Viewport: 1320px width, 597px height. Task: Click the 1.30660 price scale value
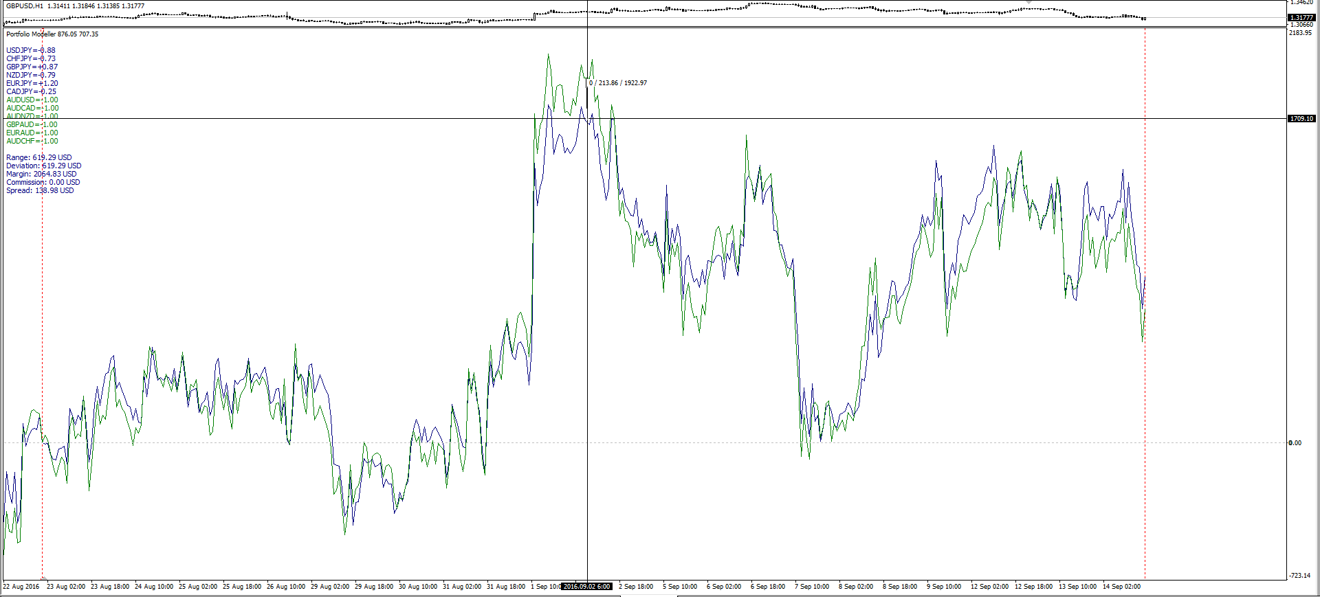(1301, 25)
